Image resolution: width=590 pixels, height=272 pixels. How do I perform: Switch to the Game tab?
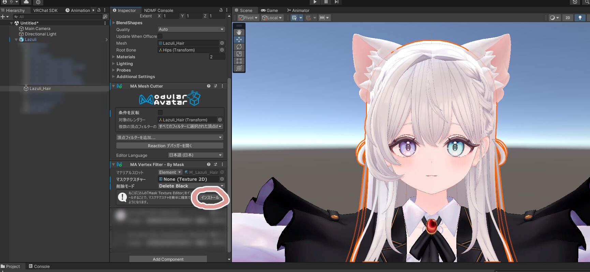pos(269,11)
